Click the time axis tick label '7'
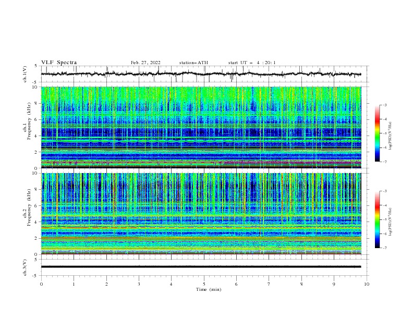The image size is (413, 319). (269, 284)
